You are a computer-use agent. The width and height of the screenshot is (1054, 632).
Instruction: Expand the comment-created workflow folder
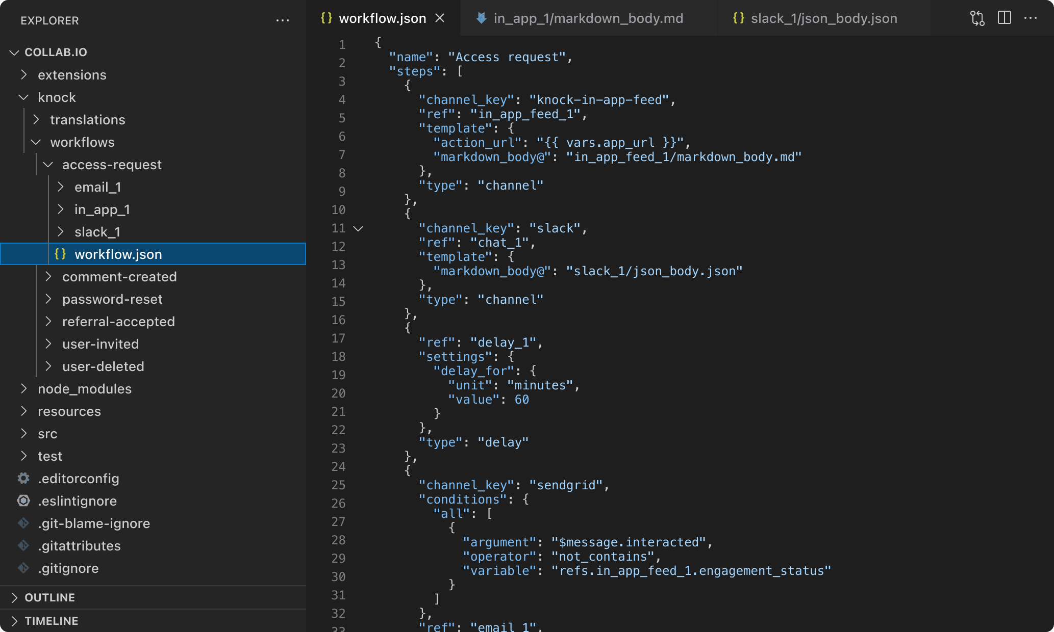tap(47, 276)
